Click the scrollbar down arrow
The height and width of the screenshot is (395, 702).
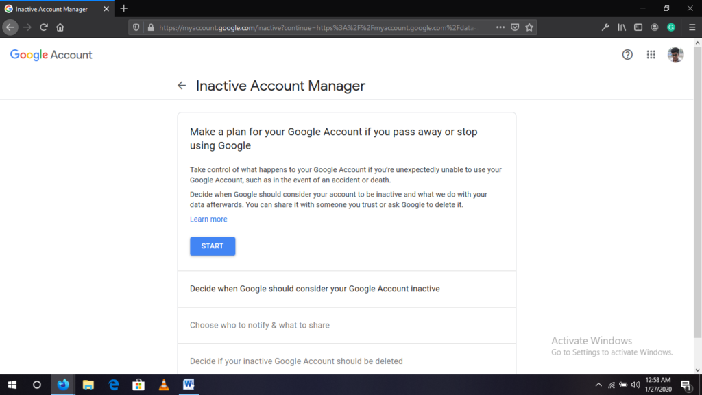click(x=697, y=370)
